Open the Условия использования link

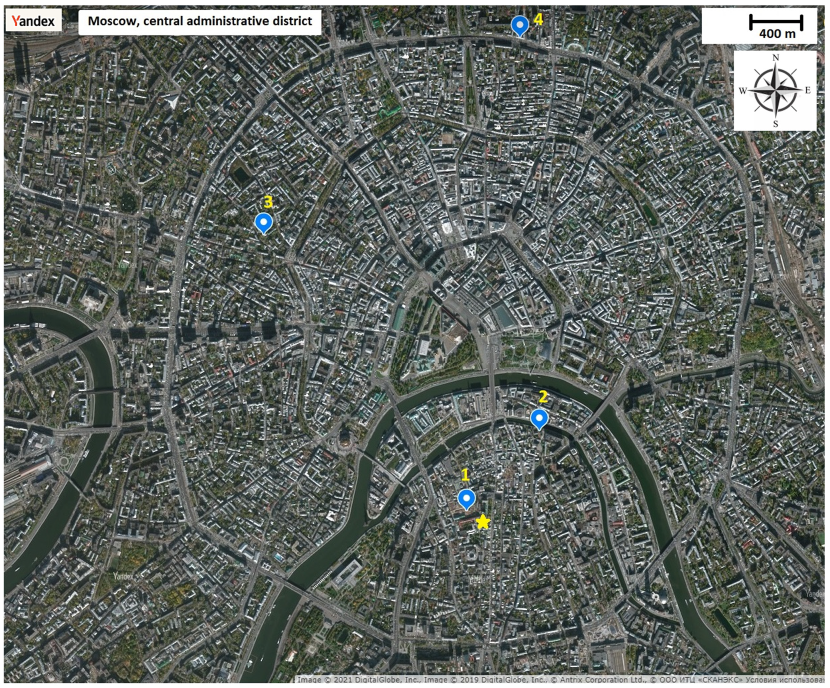786,680
